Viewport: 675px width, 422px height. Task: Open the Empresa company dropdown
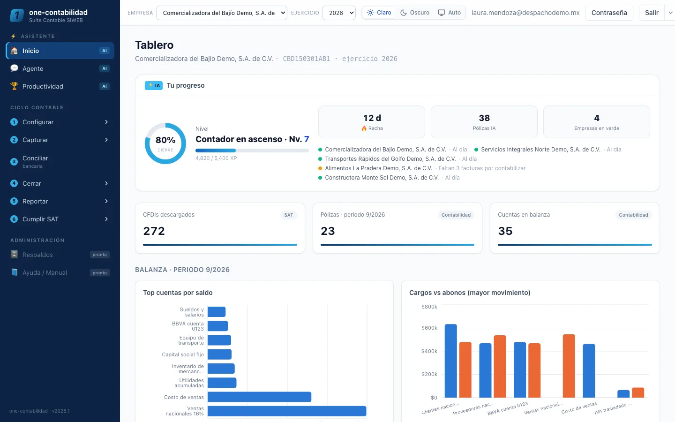(222, 13)
